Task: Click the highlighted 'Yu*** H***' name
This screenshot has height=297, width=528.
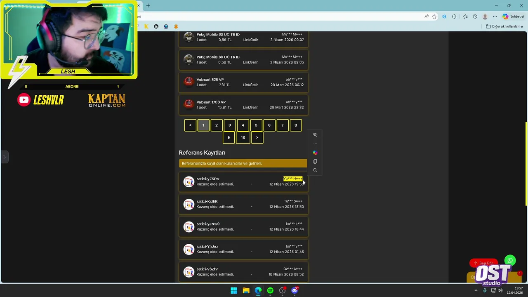Action: click(293, 179)
